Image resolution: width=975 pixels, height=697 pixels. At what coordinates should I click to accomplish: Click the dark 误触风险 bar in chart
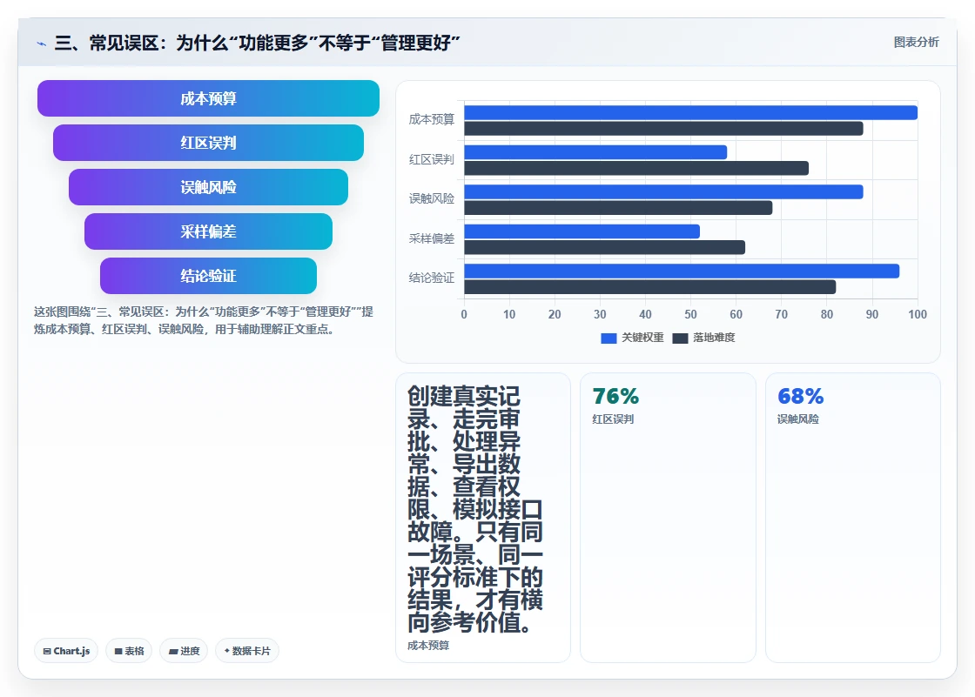point(618,208)
